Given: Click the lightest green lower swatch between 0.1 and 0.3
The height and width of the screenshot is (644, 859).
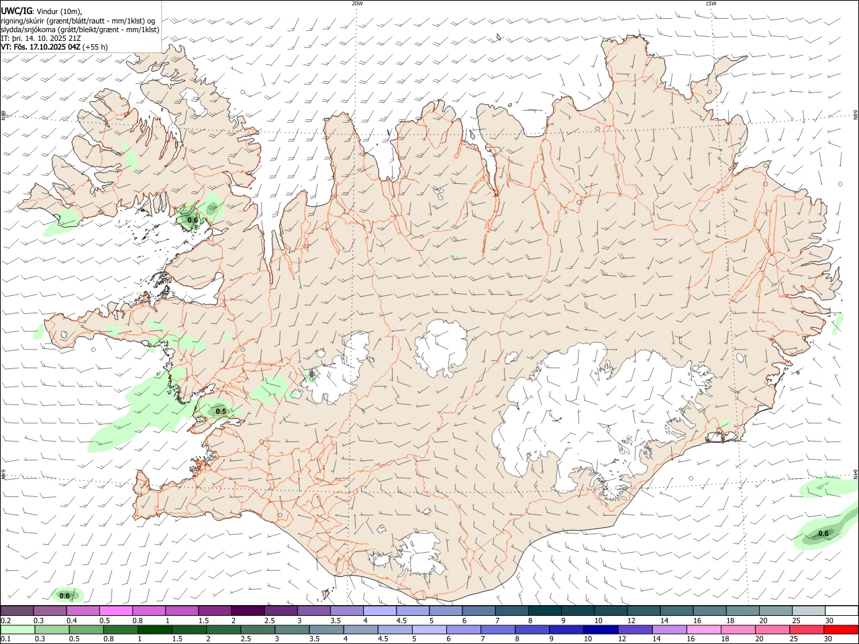Looking at the screenshot, I should (17, 630).
